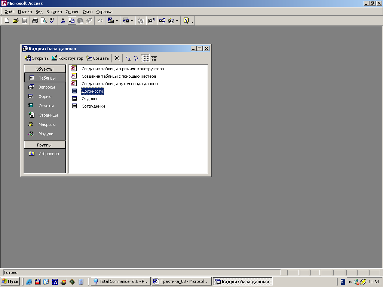383x287 pixels.
Task: Select Таблицы in objects pane
Action: (x=45, y=78)
